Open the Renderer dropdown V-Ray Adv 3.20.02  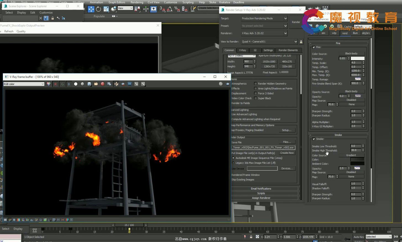coord(264,33)
